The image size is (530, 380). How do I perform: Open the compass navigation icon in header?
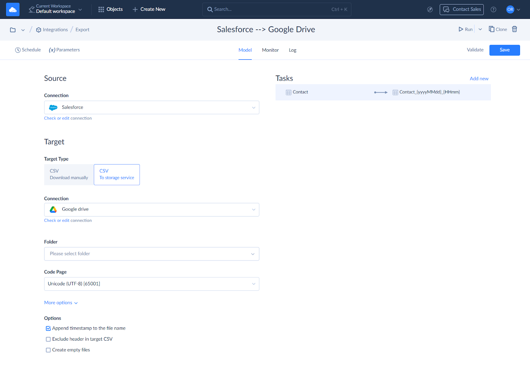tap(430, 10)
